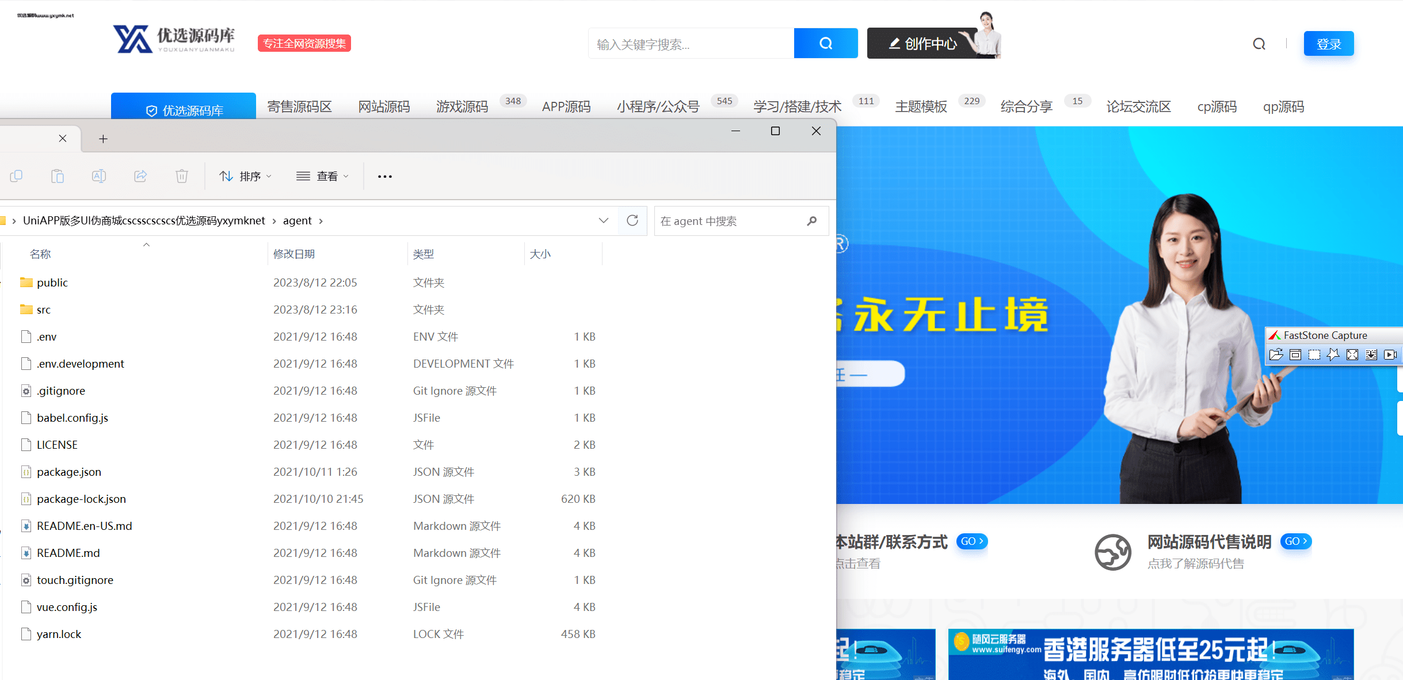Click FastStone freehand region capture icon

click(1333, 354)
